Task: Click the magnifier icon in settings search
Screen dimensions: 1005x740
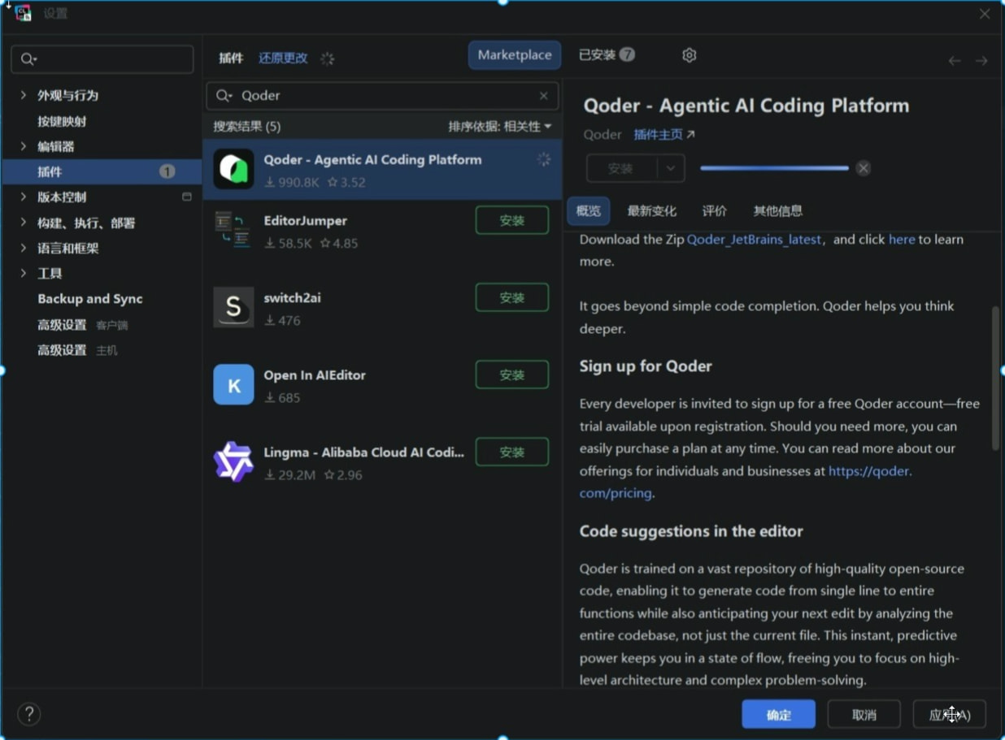Action: [x=28, y=59]
